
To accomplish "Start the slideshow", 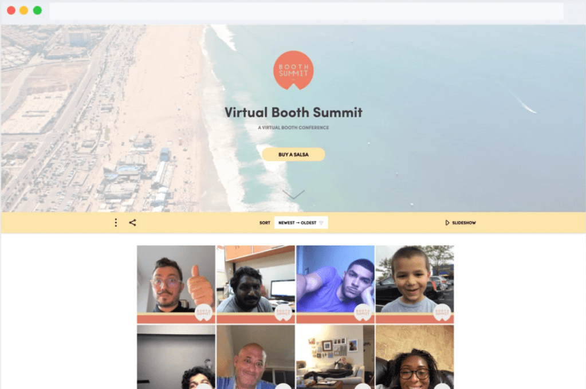I will coord(461,222).
